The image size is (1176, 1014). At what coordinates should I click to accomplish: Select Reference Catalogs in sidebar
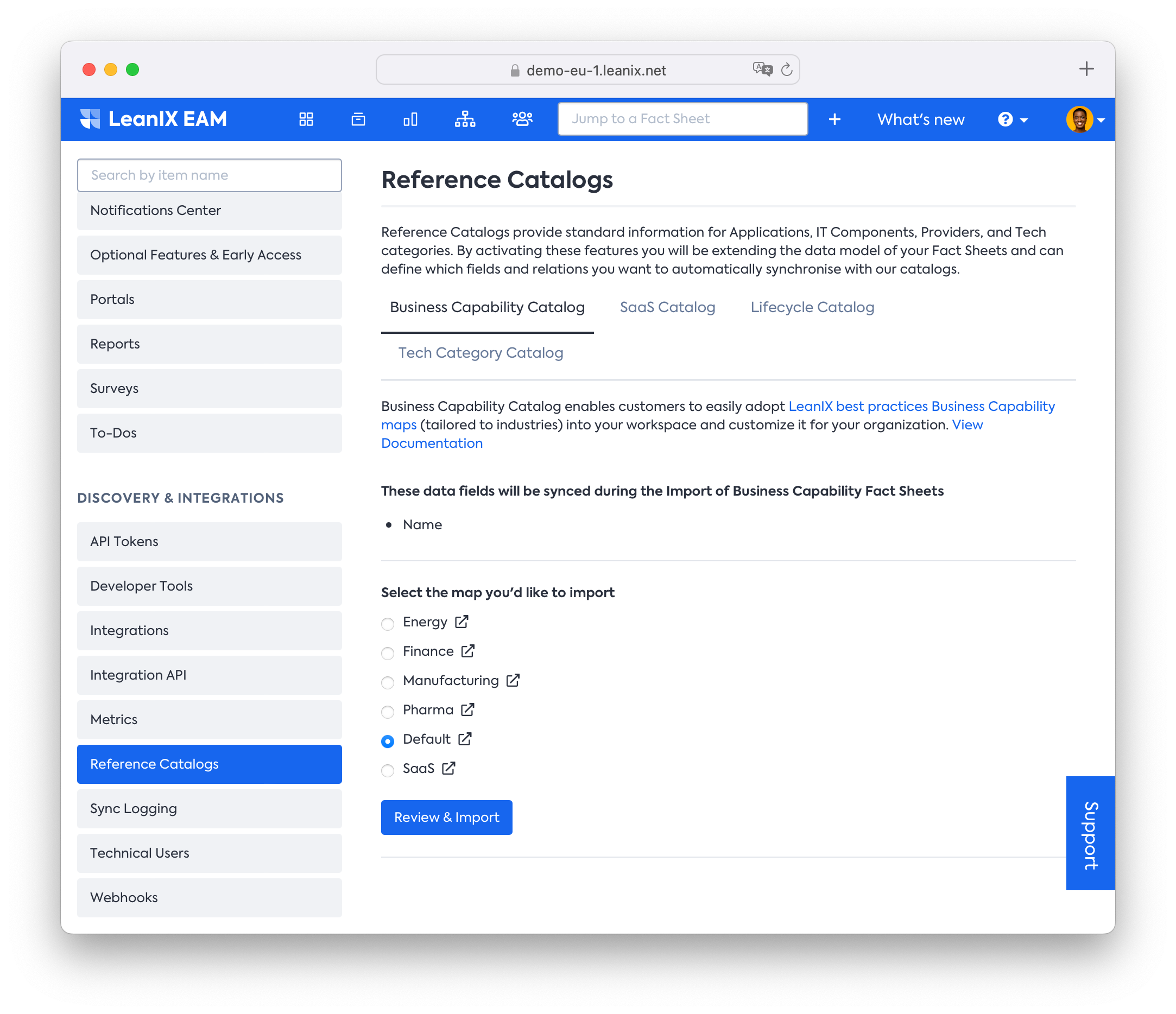coord(210,764)
